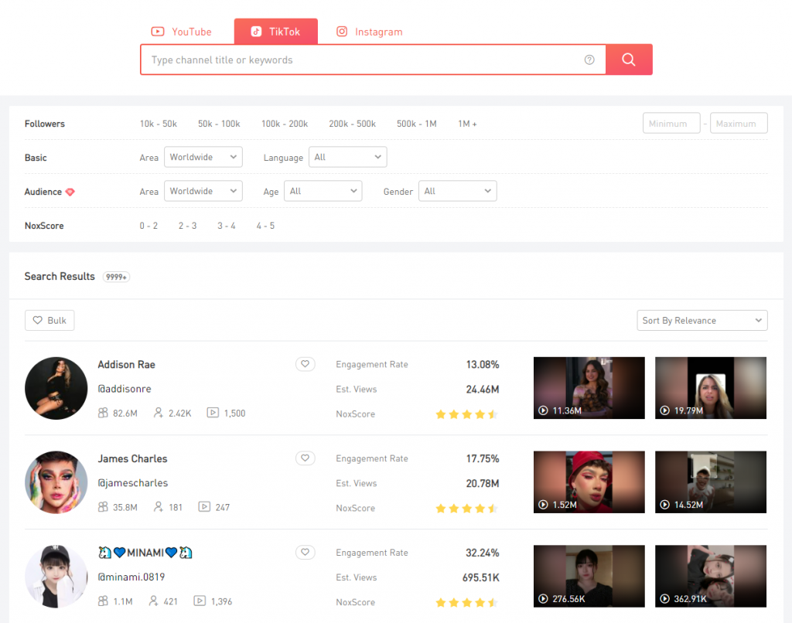Viewport: 792px width, 623px height.
Task: Filter by NoxScore 4 - 5
Action: [265, 226]
